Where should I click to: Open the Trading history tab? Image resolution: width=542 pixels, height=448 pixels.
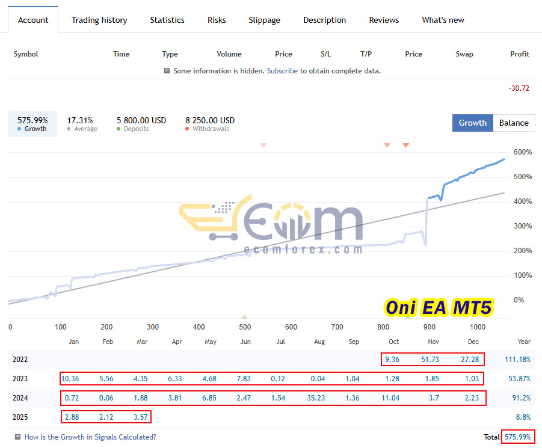[99, 20]
